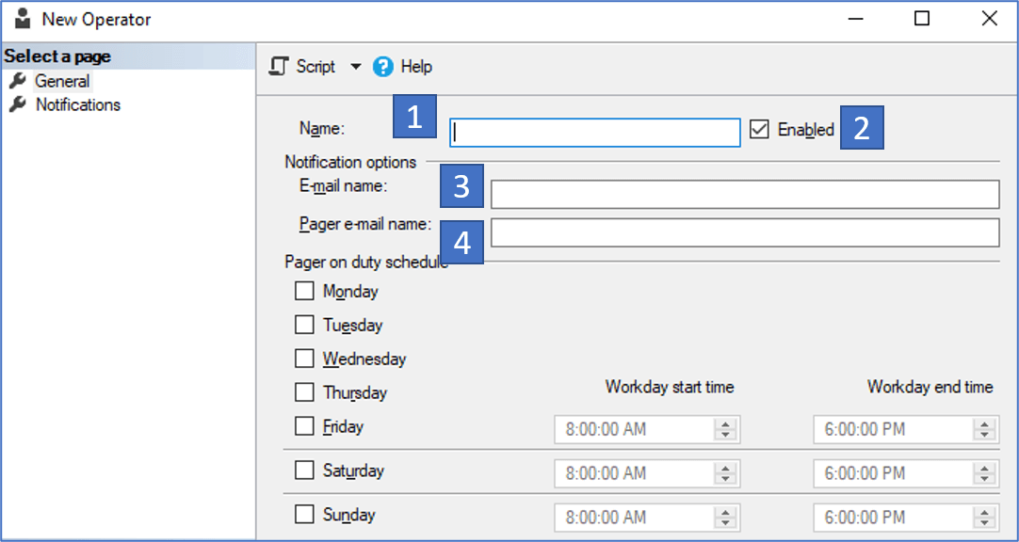The width and height of the screenshot is (1019, 542).
Task: Click the blue Help question mark icon
Action: 383,67
